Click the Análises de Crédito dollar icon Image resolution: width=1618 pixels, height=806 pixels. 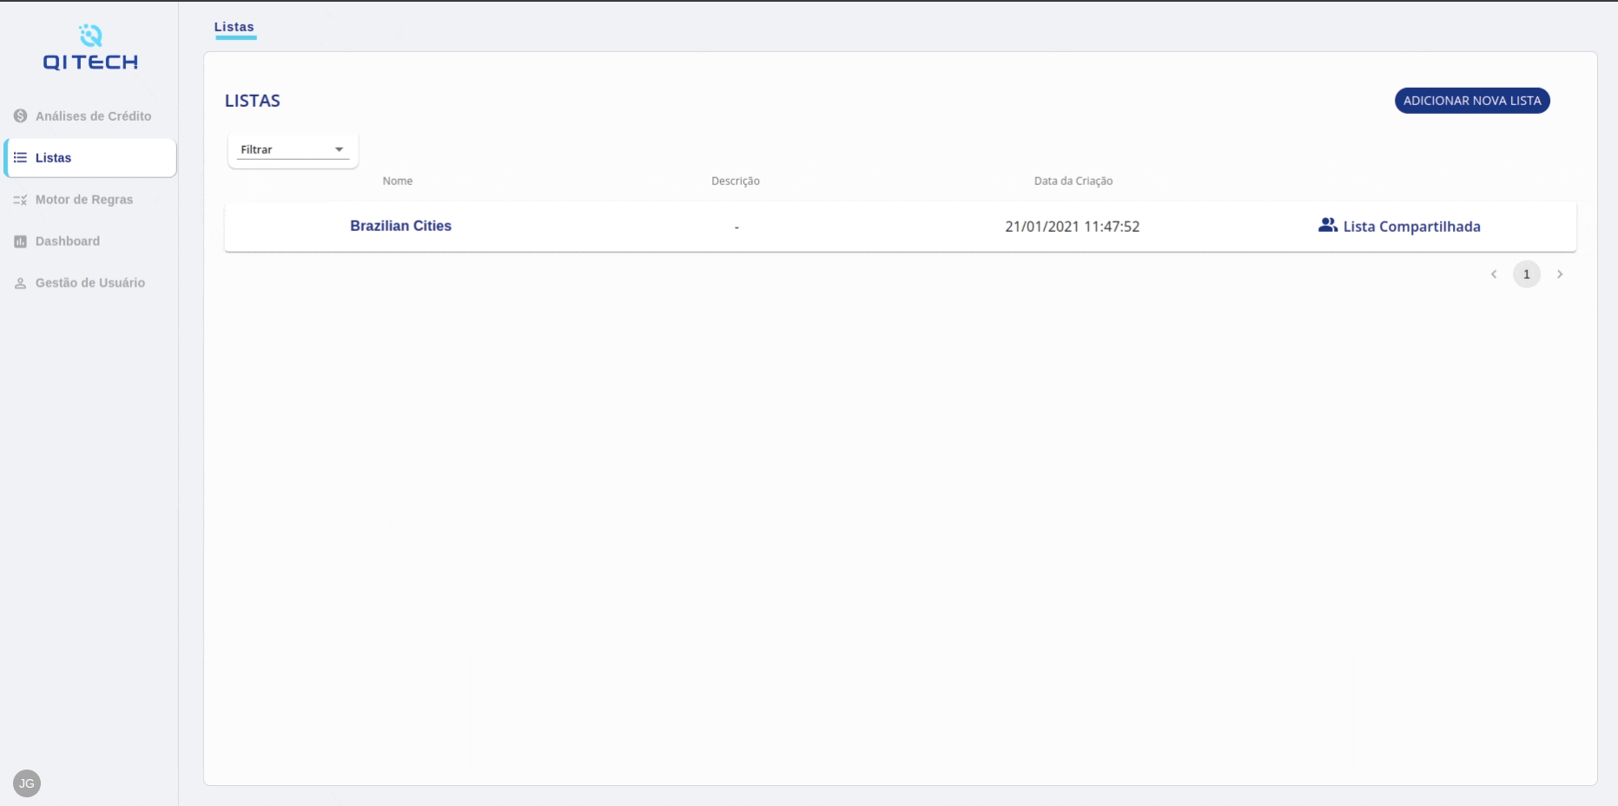point(20,116)
